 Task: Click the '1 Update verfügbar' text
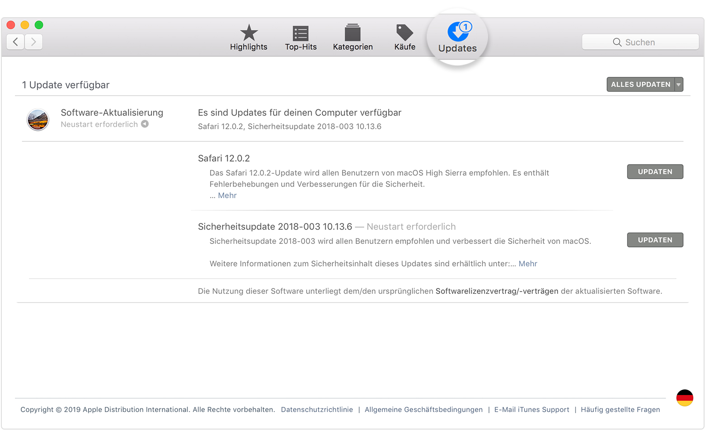click(x=66, y=85)
